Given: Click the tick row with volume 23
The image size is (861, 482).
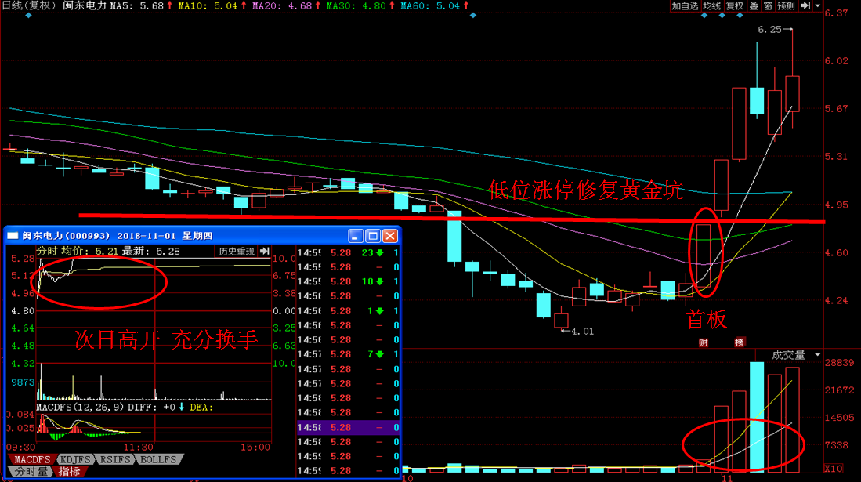Looking at the screenshot, I should [x=348, y=253].
